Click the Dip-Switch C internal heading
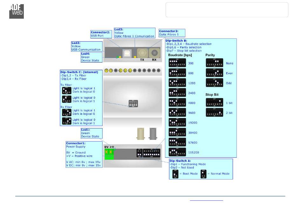The height and width of the screenshot is (209, 302). (x=79, y=72)
